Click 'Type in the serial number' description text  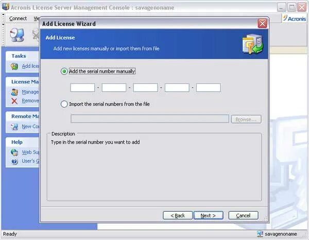point(95,142)
